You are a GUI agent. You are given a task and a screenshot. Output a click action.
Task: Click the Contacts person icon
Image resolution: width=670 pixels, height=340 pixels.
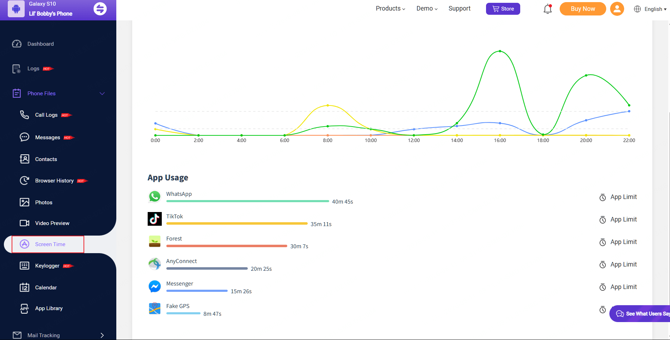pyautogui.click(x=24, y=159)
